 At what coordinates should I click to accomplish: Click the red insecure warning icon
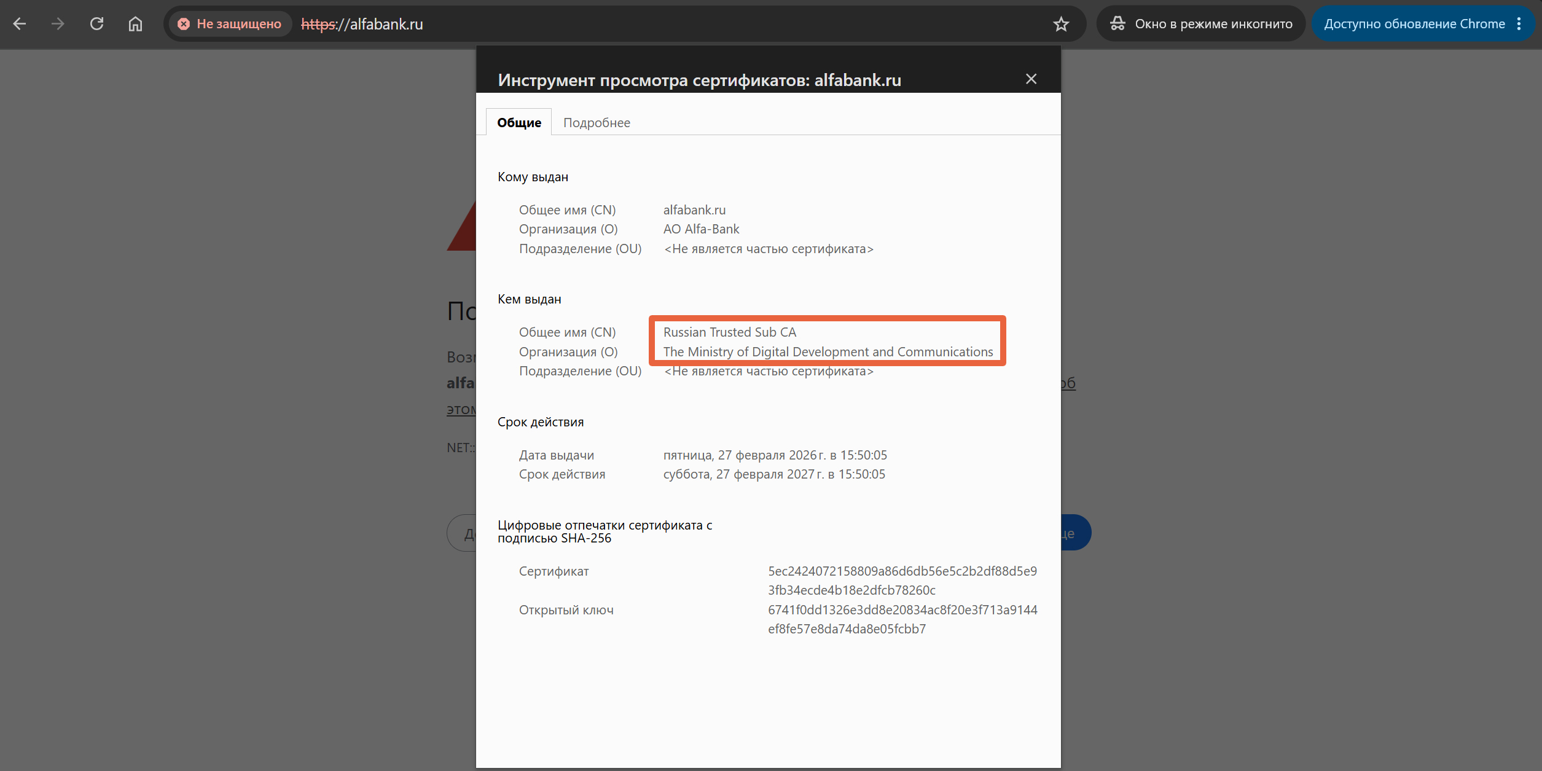pos(183,24)
